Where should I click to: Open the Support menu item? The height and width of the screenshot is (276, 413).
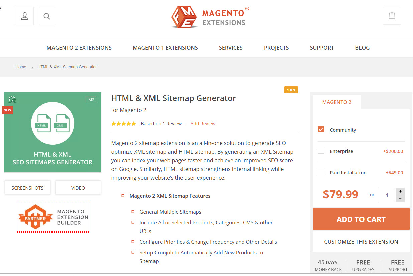tap(322, 48)
